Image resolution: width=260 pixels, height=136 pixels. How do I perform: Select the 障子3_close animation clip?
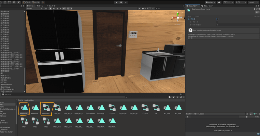(57, 122)
